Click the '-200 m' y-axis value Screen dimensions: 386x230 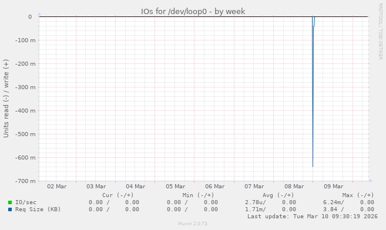25,64
